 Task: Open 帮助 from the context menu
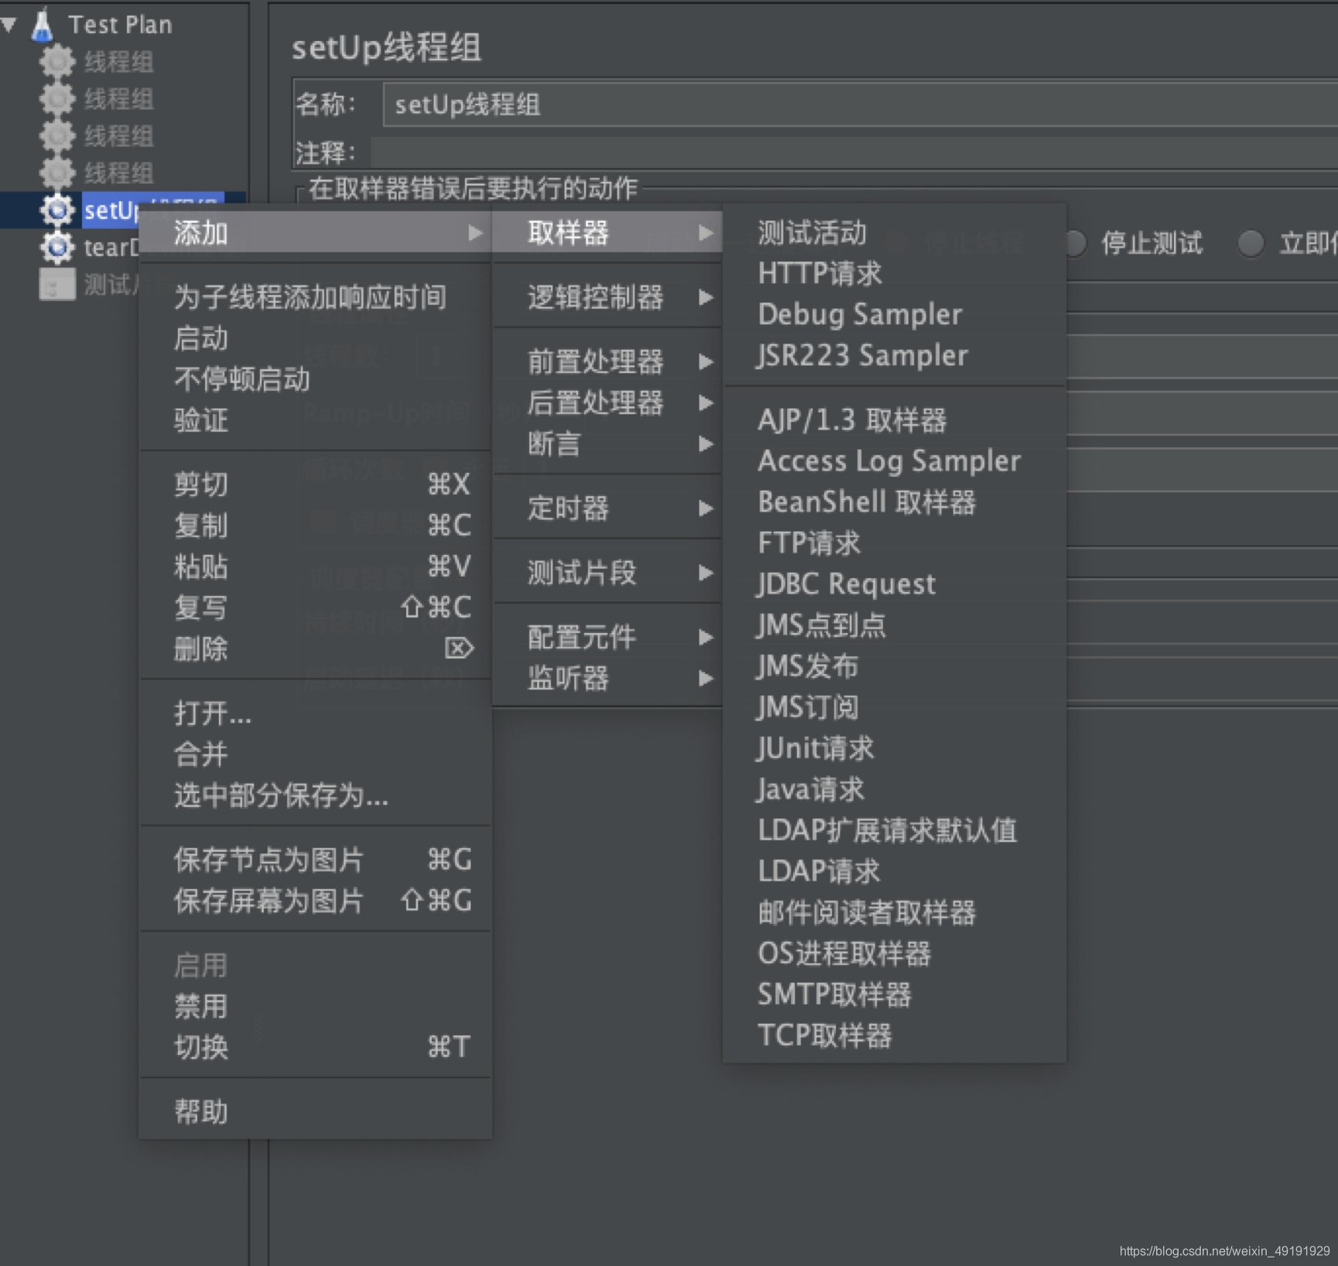tap(315, 1112)
